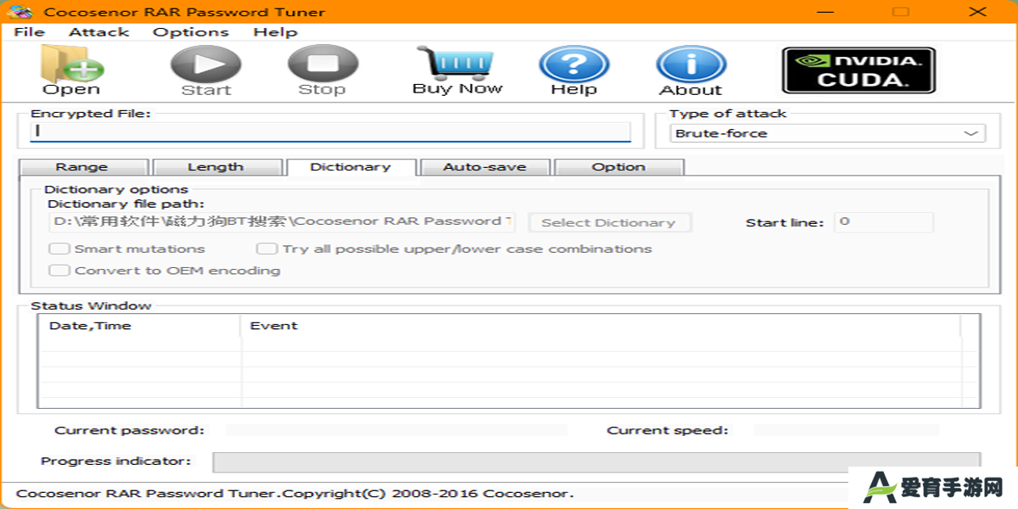Switch to the Option tab

619,167
